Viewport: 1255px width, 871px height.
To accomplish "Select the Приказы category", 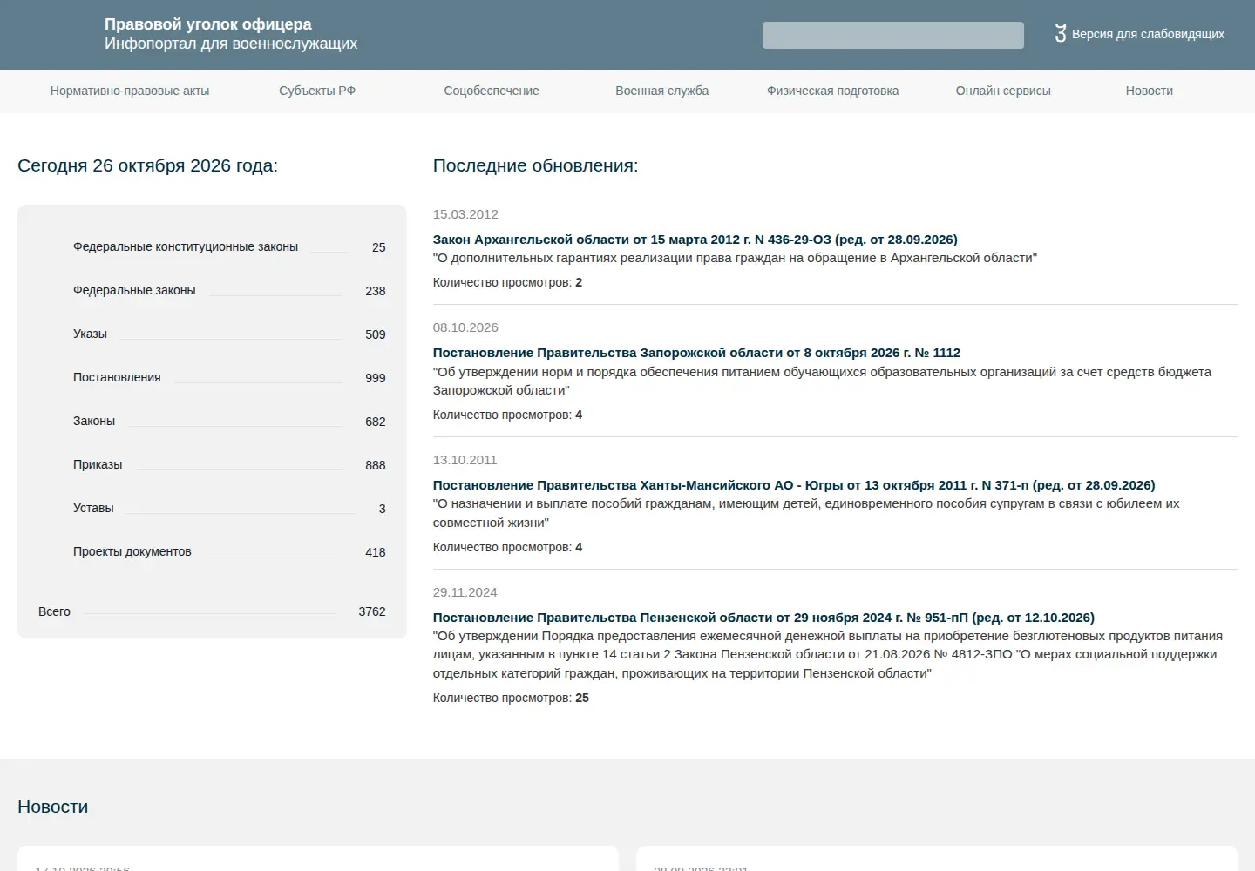I will tap(98, 464).
